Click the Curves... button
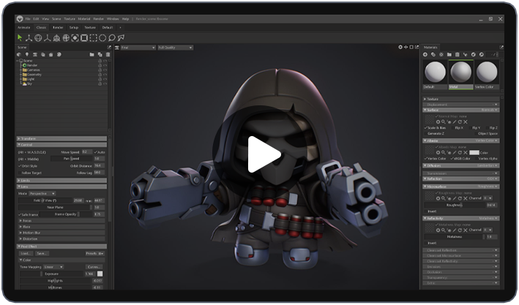 [94, 267]
